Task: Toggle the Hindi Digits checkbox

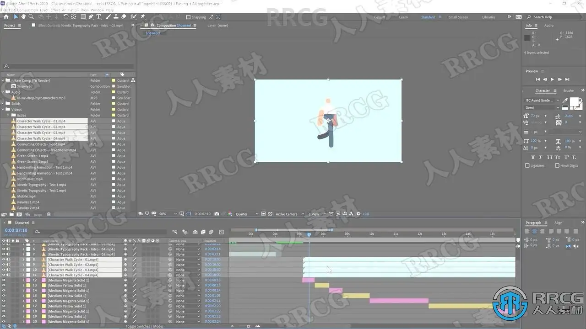Action: 557,165
